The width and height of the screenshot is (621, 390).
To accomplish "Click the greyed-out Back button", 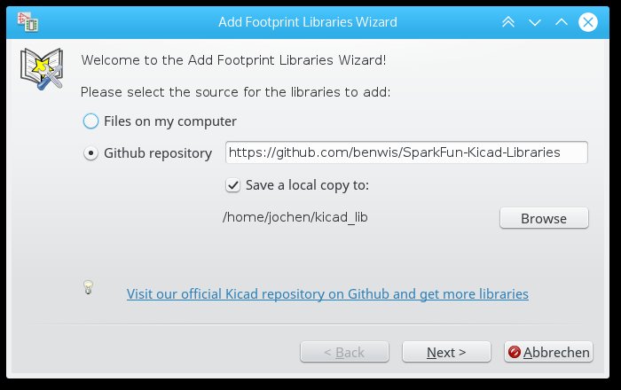I will pyautogui.click(x=344, y=352).
